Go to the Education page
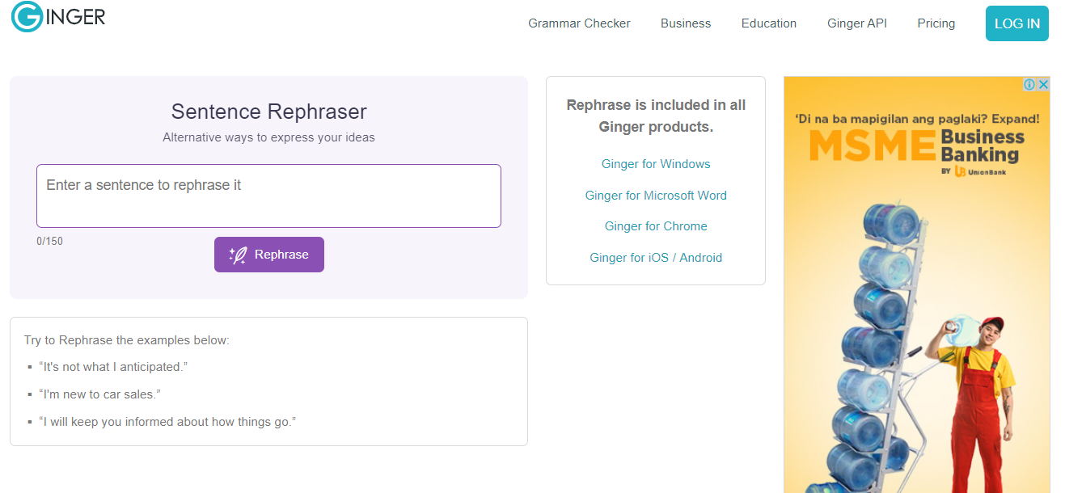The width and height of the screenshot is (1065, 493). click(x=769, y=23)
